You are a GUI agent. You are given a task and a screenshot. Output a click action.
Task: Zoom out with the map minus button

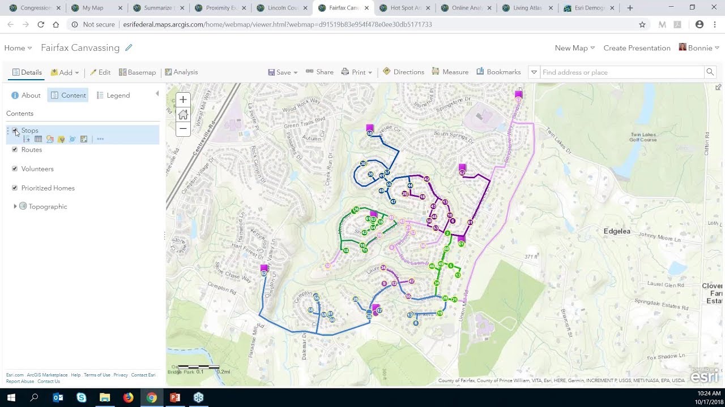pyautogui.click(x=183, y=129)
